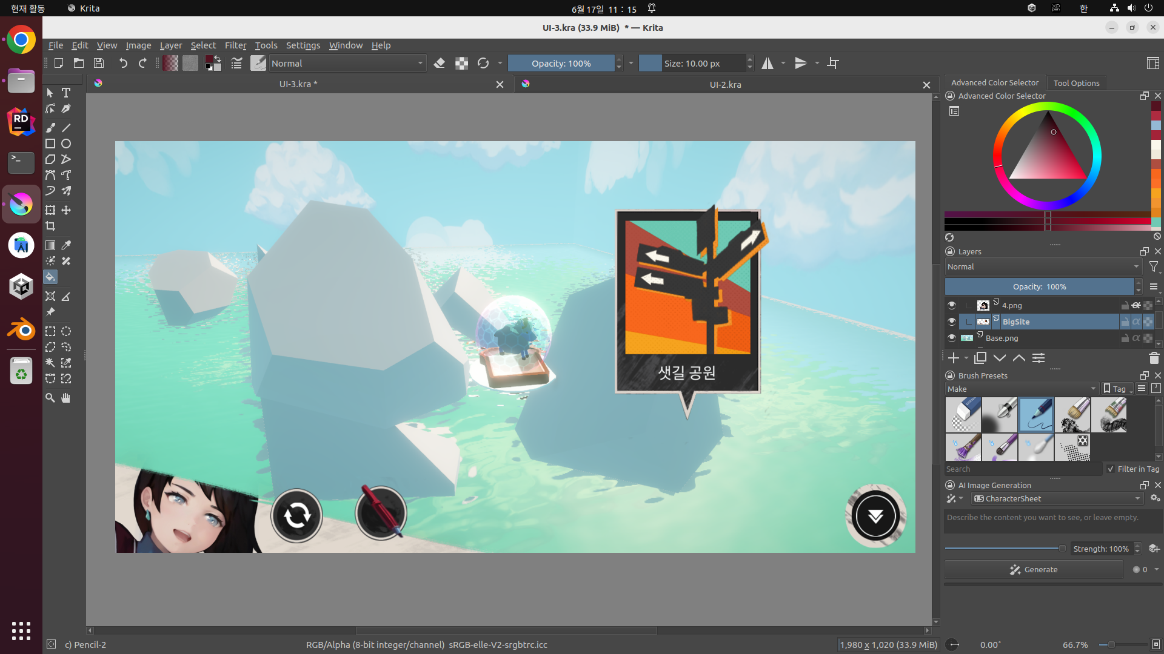Open the brush blending mode dropdown

347,63
